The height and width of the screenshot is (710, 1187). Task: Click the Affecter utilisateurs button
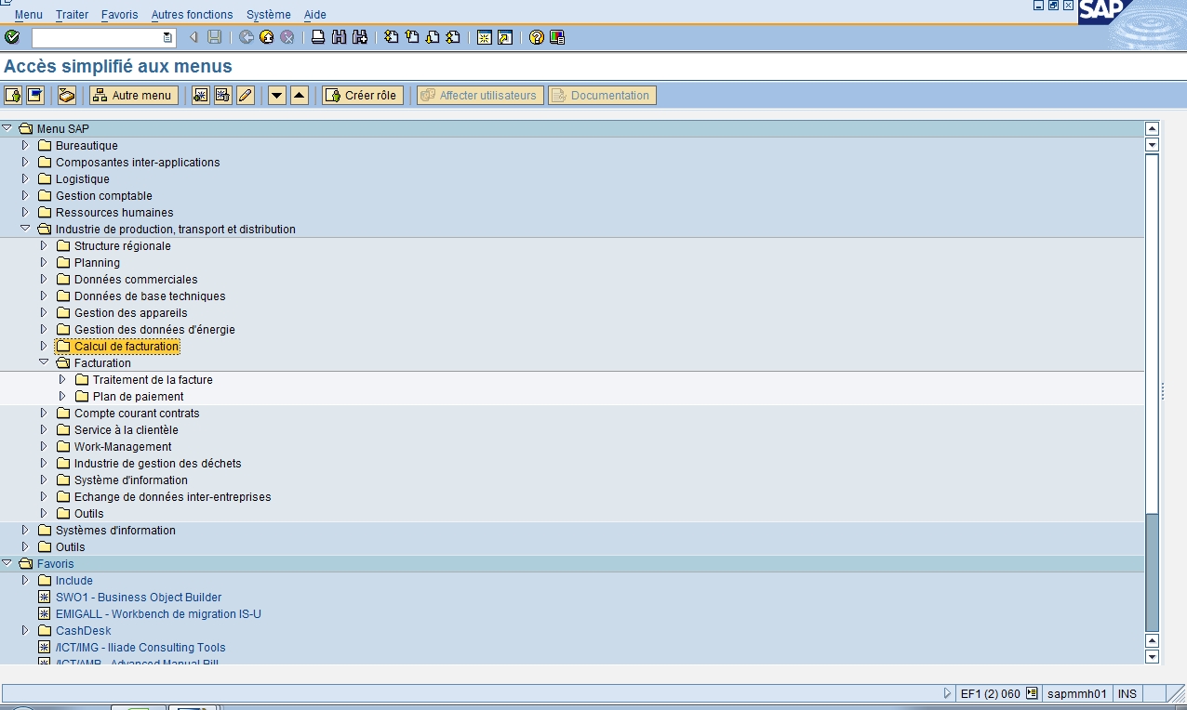(479, 95)
